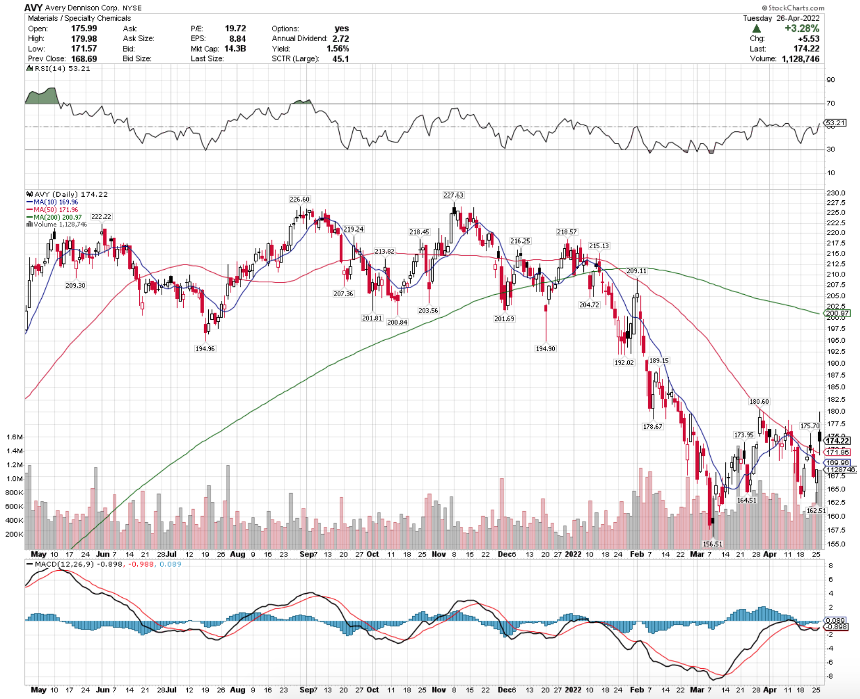Click the 189.15 price label
The width and height of the screenshot is (860, 699).
[659, 360]
